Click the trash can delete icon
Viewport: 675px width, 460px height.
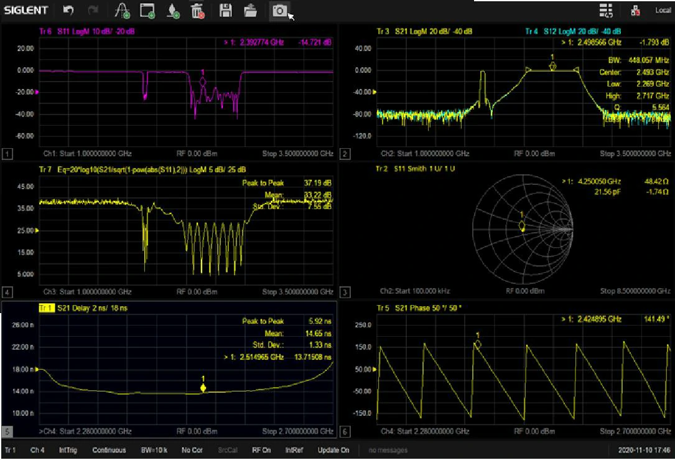pyautogui.click(x=198, y=11)
